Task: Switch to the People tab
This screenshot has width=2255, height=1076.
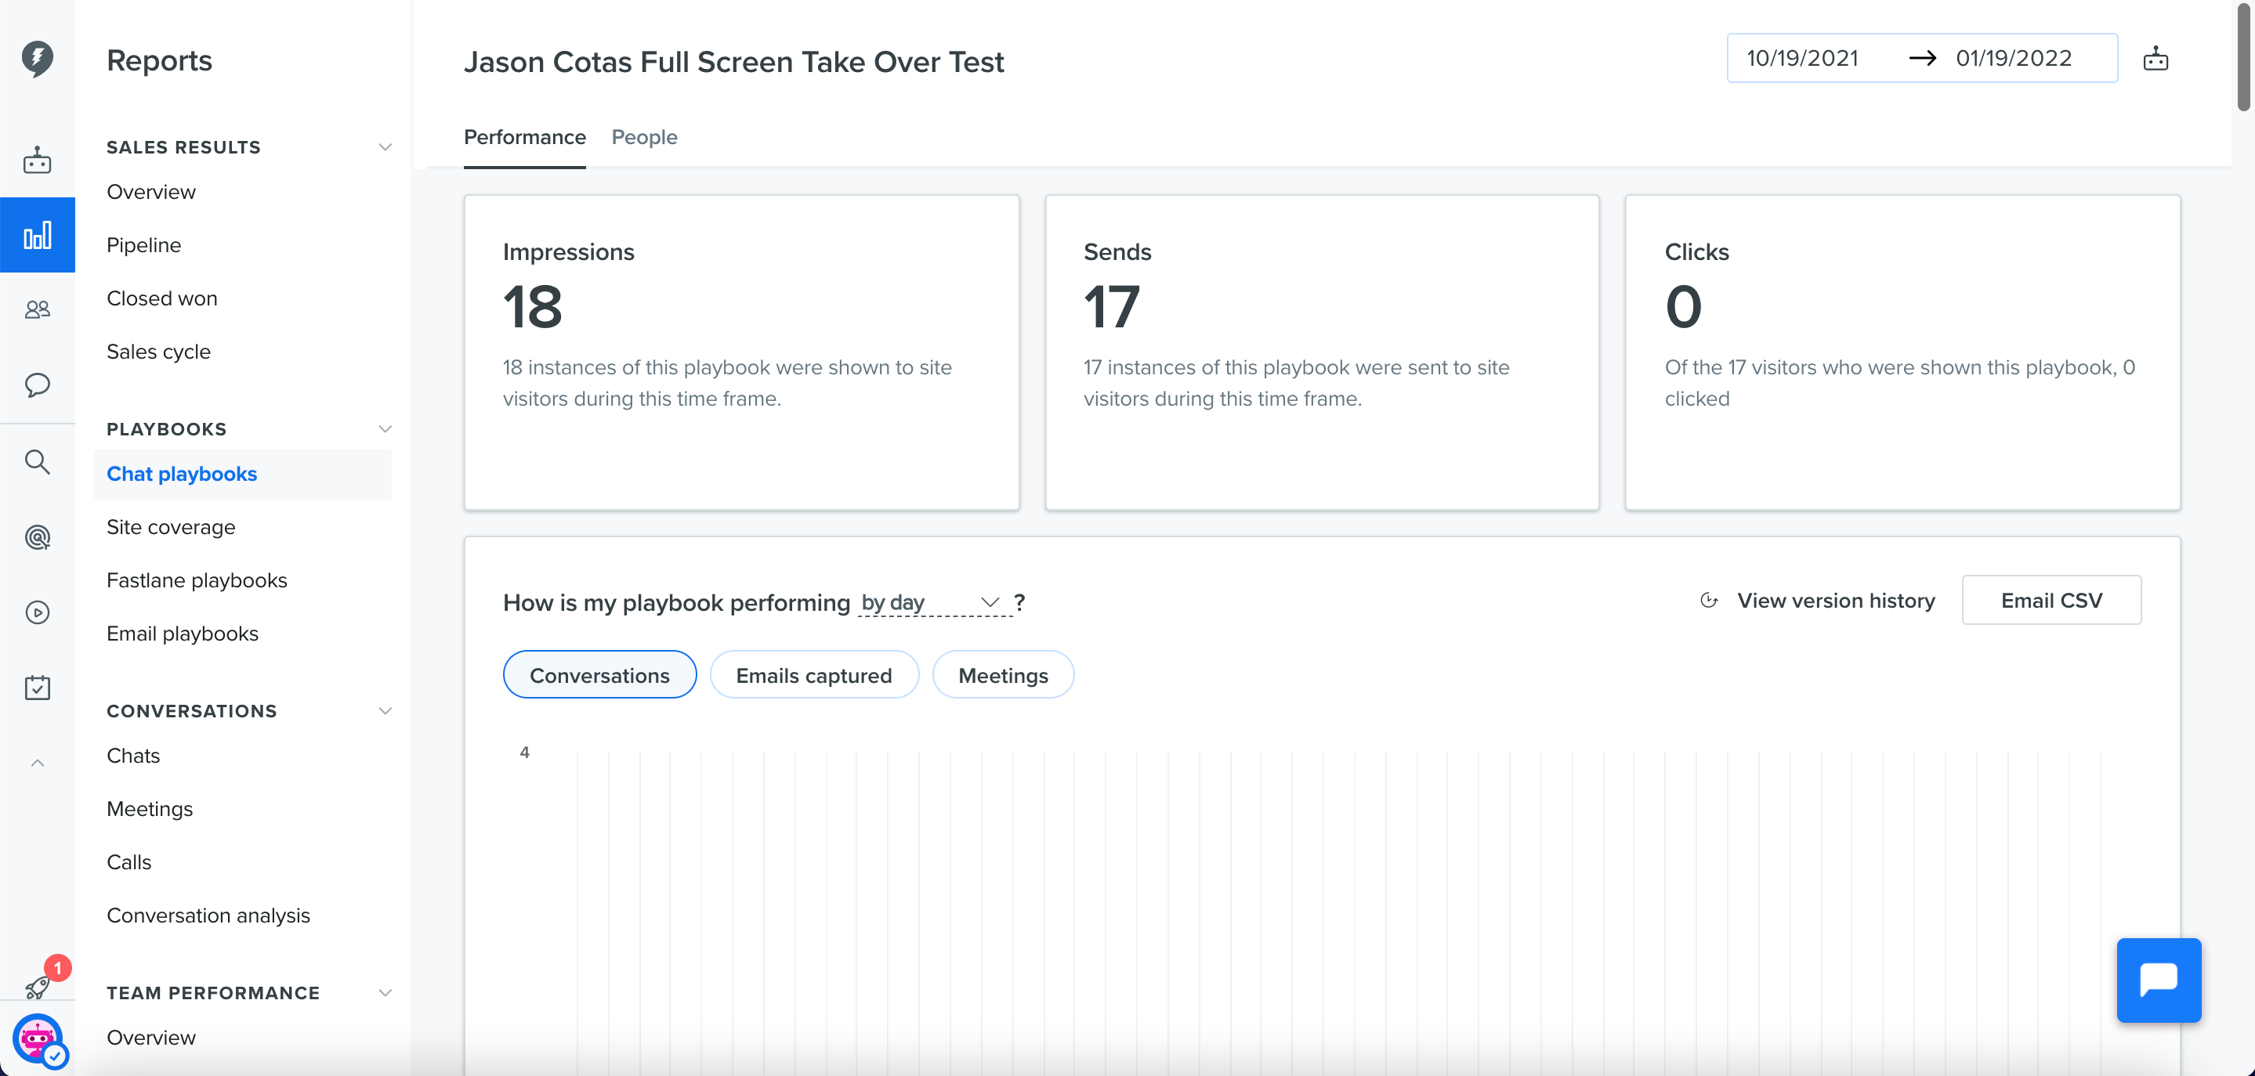Action: pyautogui.click(x=644, y=137)
